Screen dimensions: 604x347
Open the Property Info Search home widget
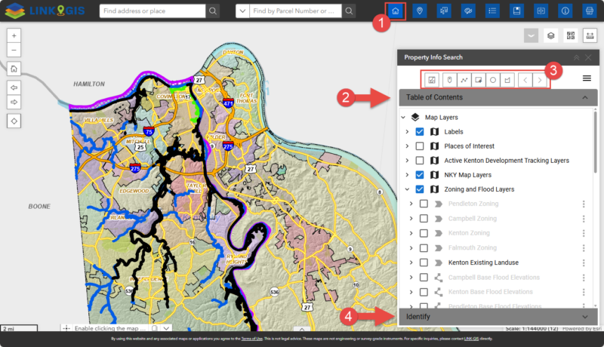click(395, 11)
